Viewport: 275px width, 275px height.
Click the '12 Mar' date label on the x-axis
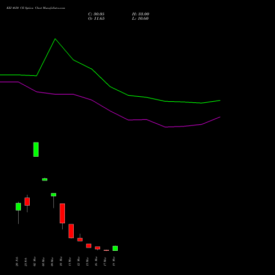click(x=79, y=261)
